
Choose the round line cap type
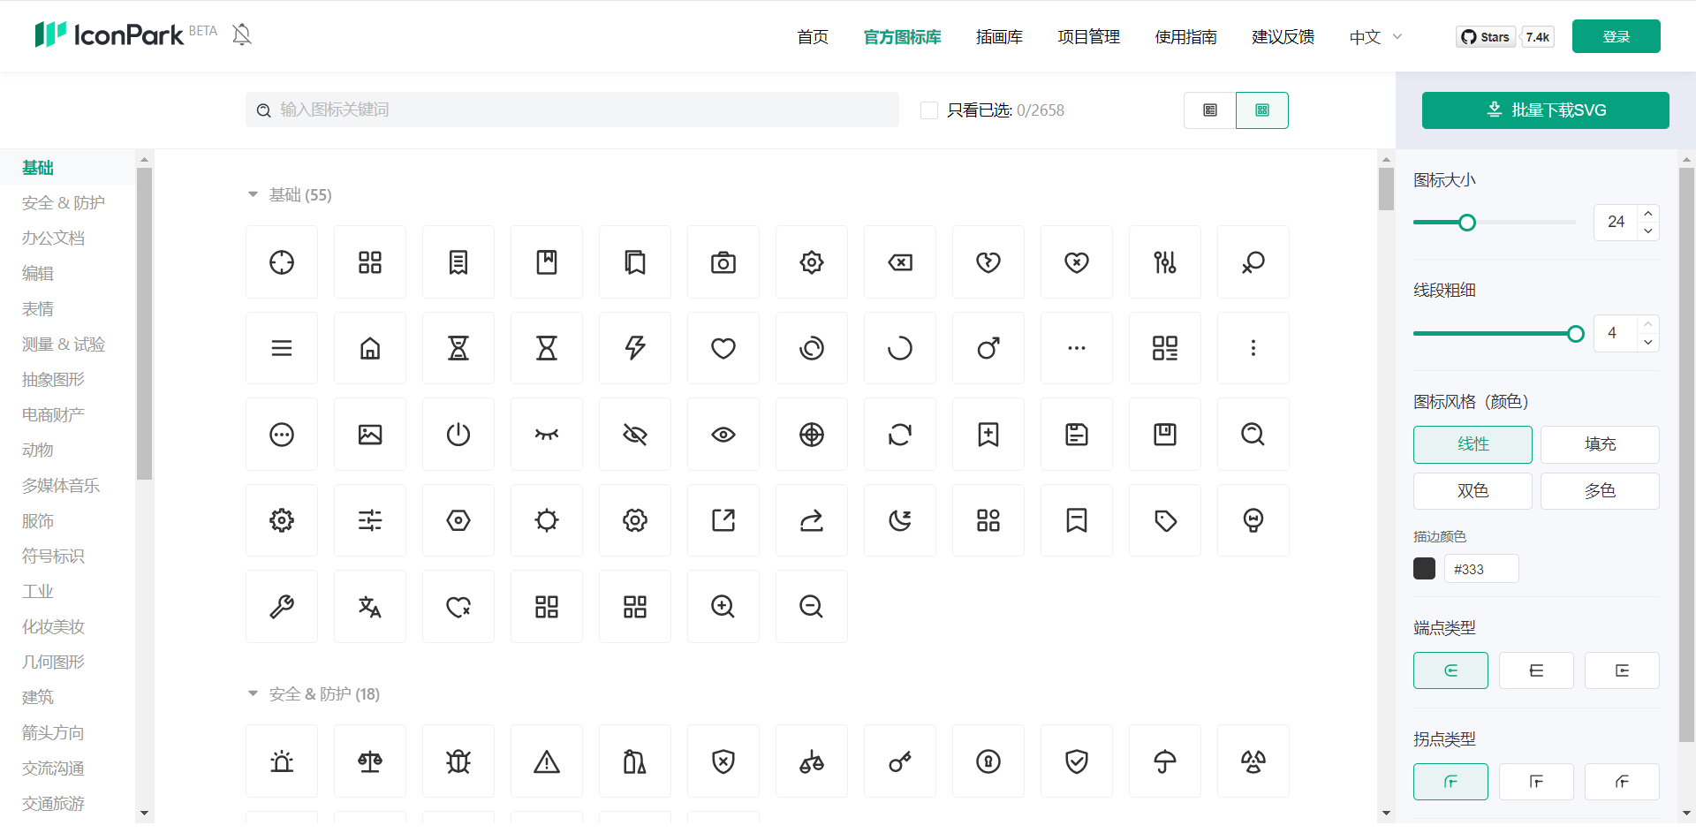click(1450, 670)
